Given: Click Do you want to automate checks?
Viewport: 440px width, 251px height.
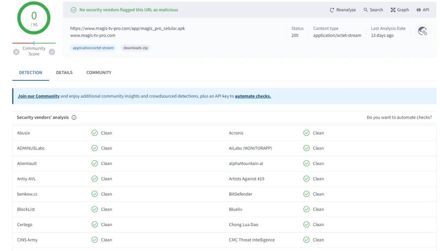Looking at the screenshot, I should (x=399, y=117).
